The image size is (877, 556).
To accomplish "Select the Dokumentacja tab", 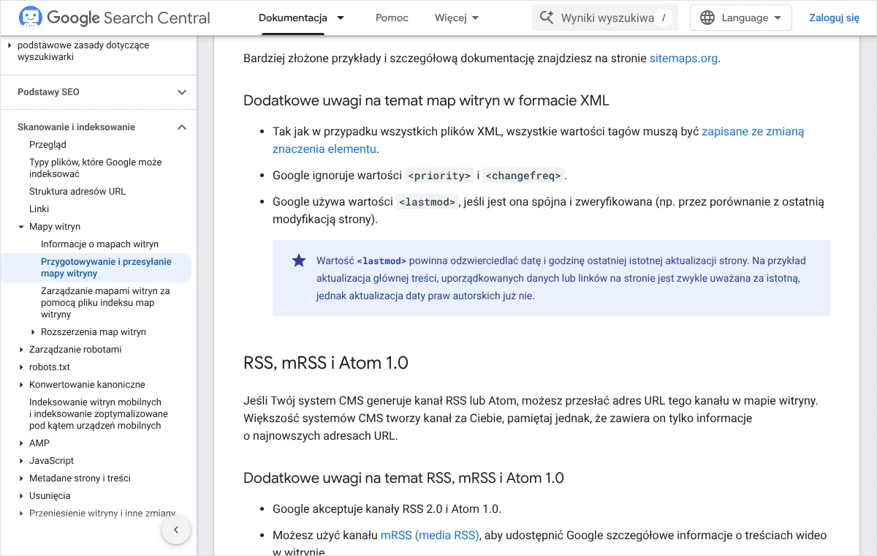I will point(293,18).
